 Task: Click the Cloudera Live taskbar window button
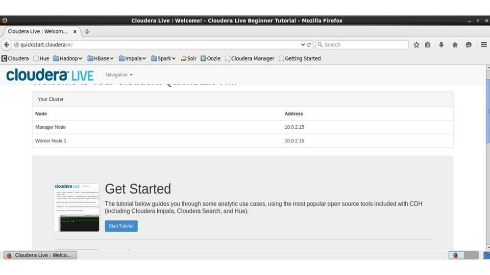(40, 255)
